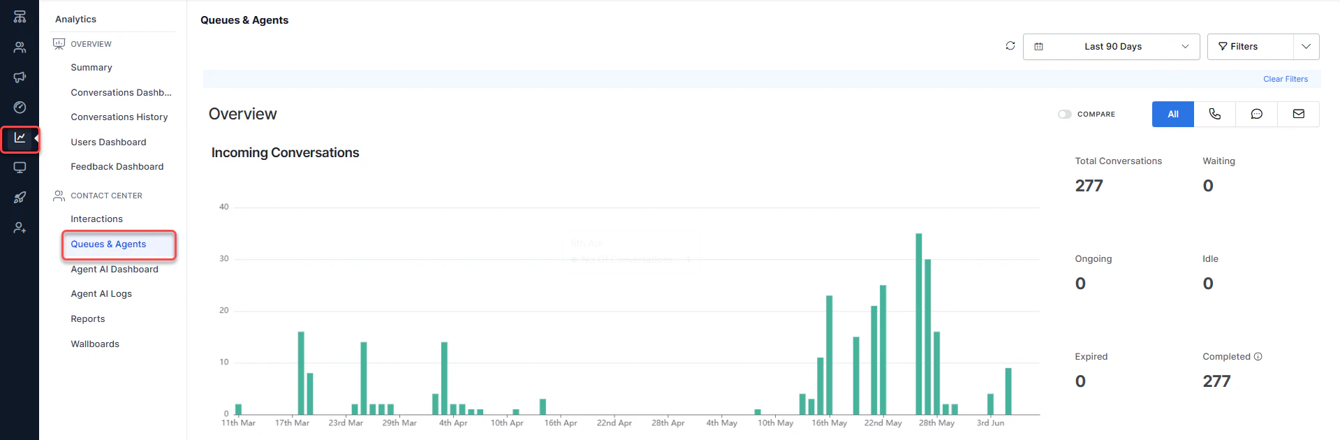Open Reports page
Image resolution: width=1340 pixels, height=440 pixels.
[x=88, y=319]
